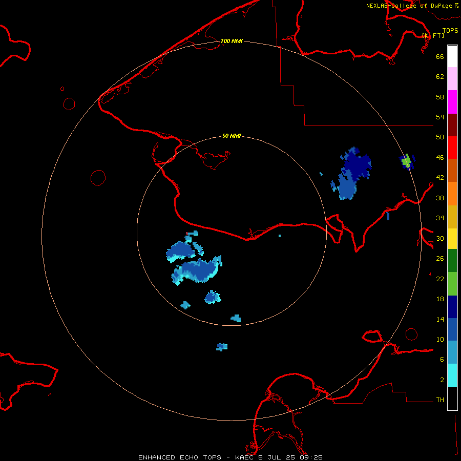Click the '34' legend value
The width and height of the screenshot is (461, 461).
(440, 218)
